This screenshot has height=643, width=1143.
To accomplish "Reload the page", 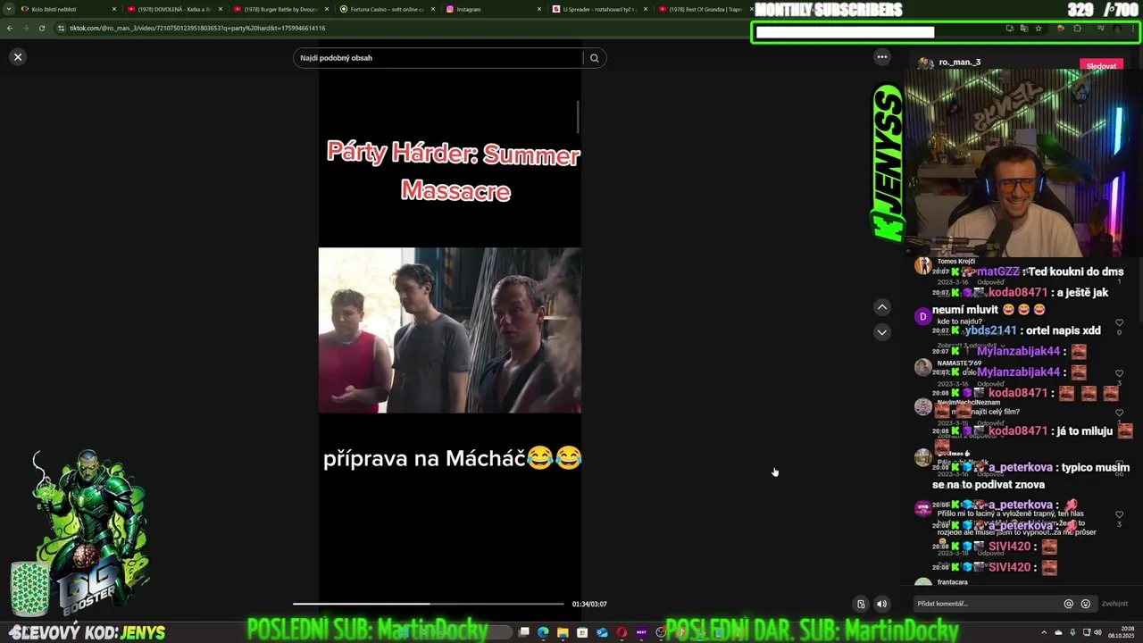I will click(x=42, y=28).
